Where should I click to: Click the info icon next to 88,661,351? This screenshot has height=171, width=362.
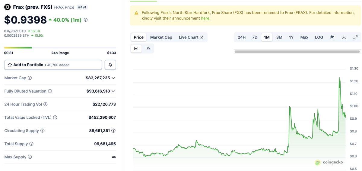point(113,131)
